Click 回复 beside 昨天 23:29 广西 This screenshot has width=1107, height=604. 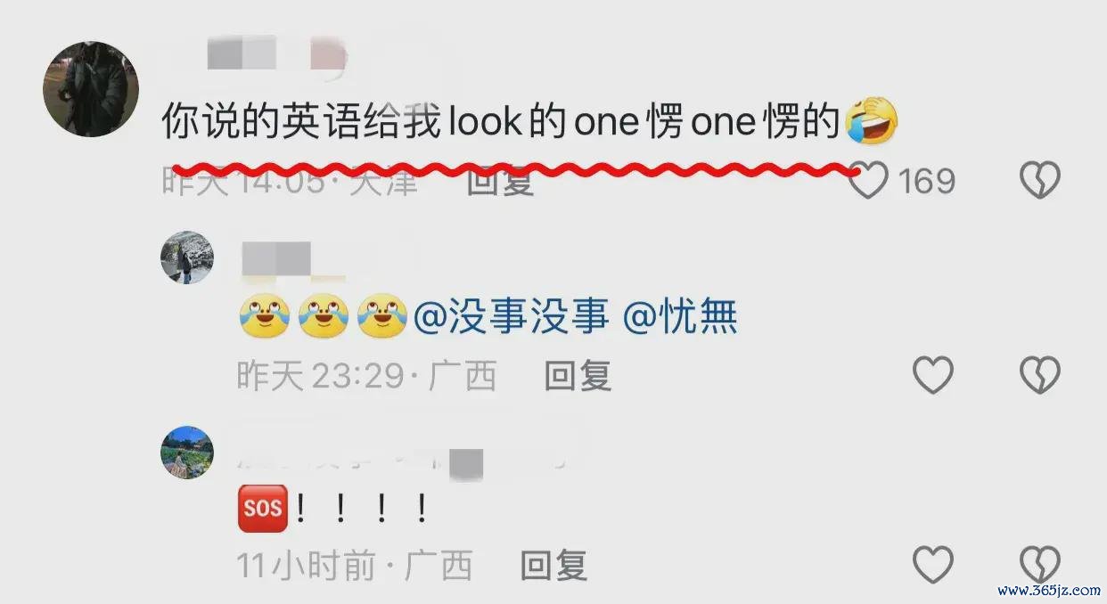point(578,376)
